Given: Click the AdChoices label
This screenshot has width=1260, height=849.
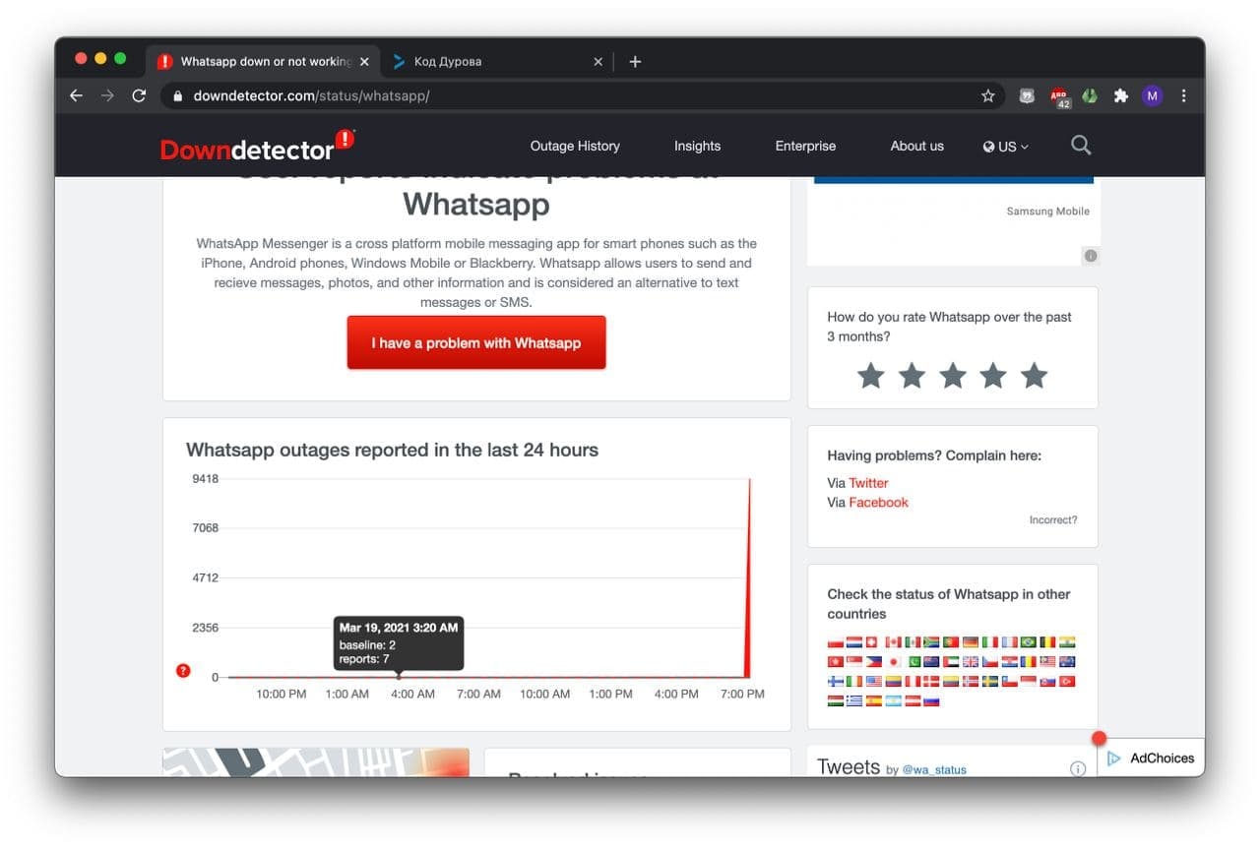Looking at the screenshot, I should click(x=1162, y=758).
